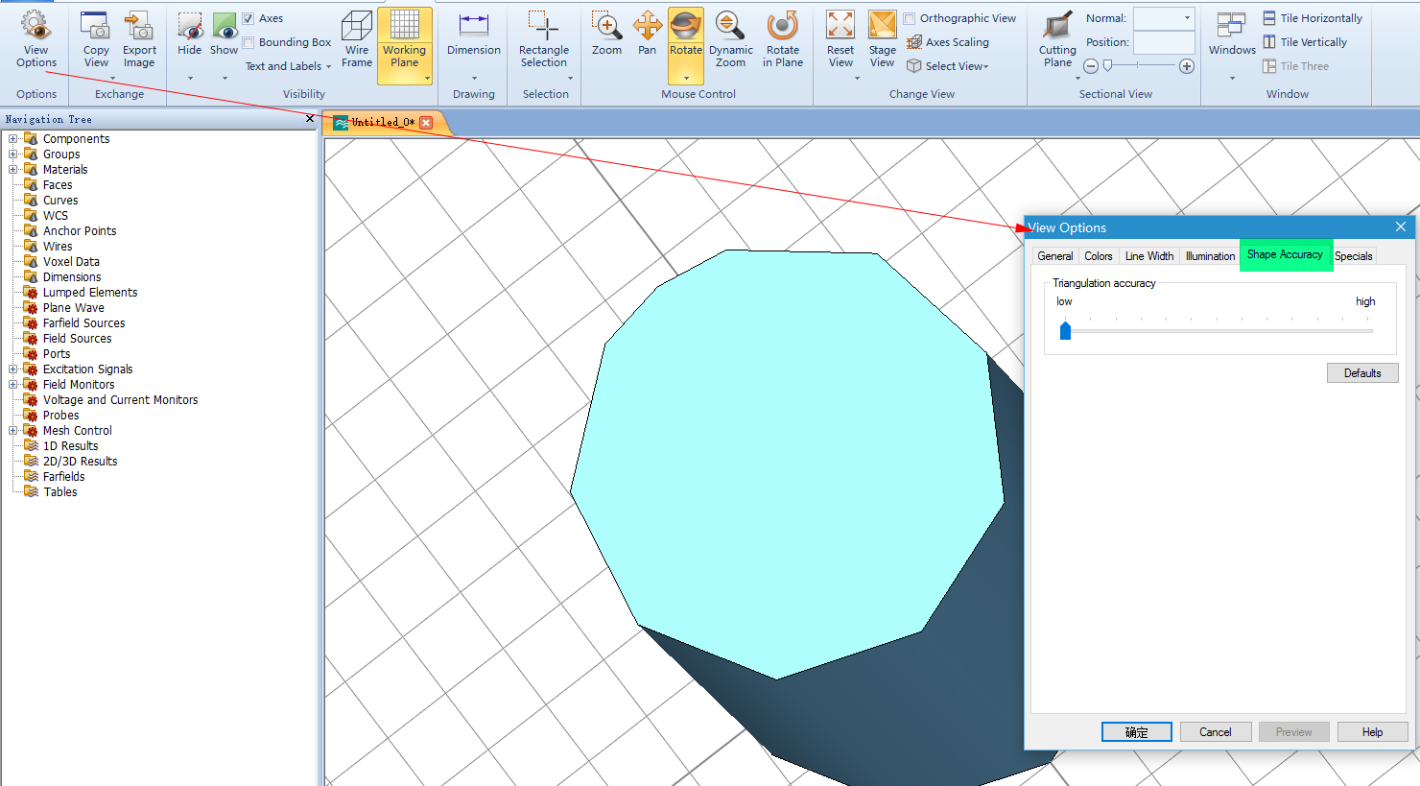Viewport: 1420px width, 786px height.
Task: Select the Zoom mouse mode
Action: [x=606, y=35]
